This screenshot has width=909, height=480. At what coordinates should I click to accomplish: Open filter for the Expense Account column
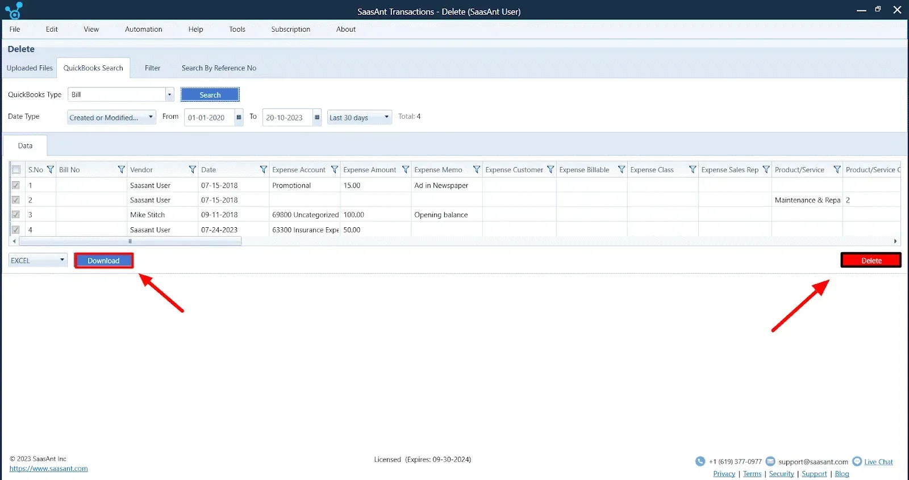pos(334,169)
